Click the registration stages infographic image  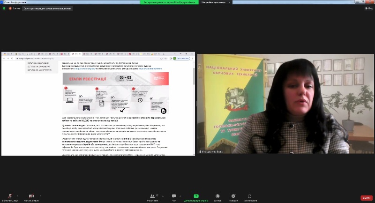116,93
